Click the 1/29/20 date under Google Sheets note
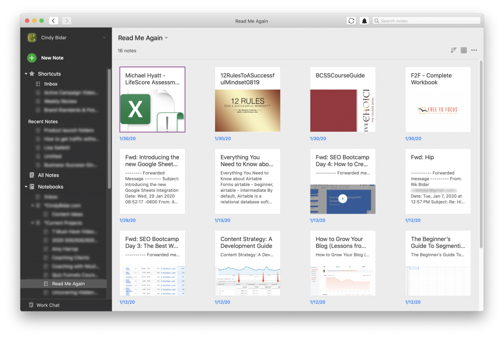 (127, 220)
